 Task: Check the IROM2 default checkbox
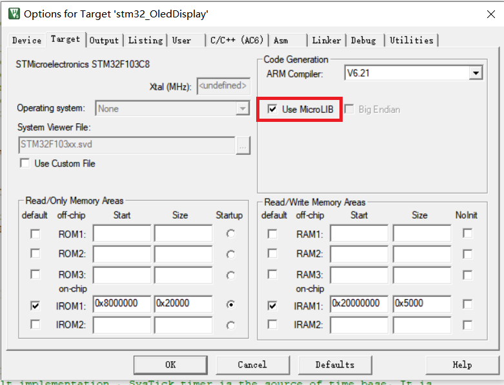(x=35, y=324)
